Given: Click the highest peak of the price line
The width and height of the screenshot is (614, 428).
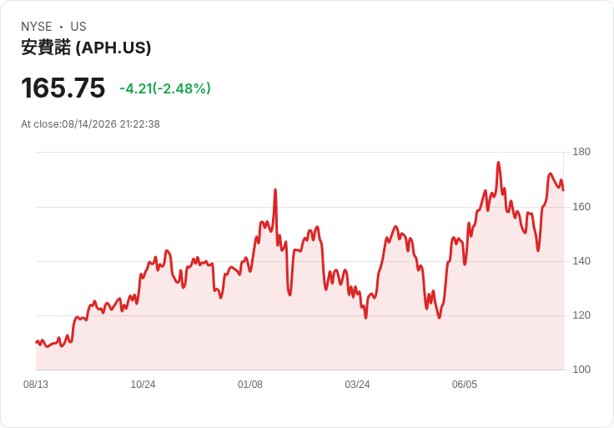Looking at the screenshot, I should point(498,162).
